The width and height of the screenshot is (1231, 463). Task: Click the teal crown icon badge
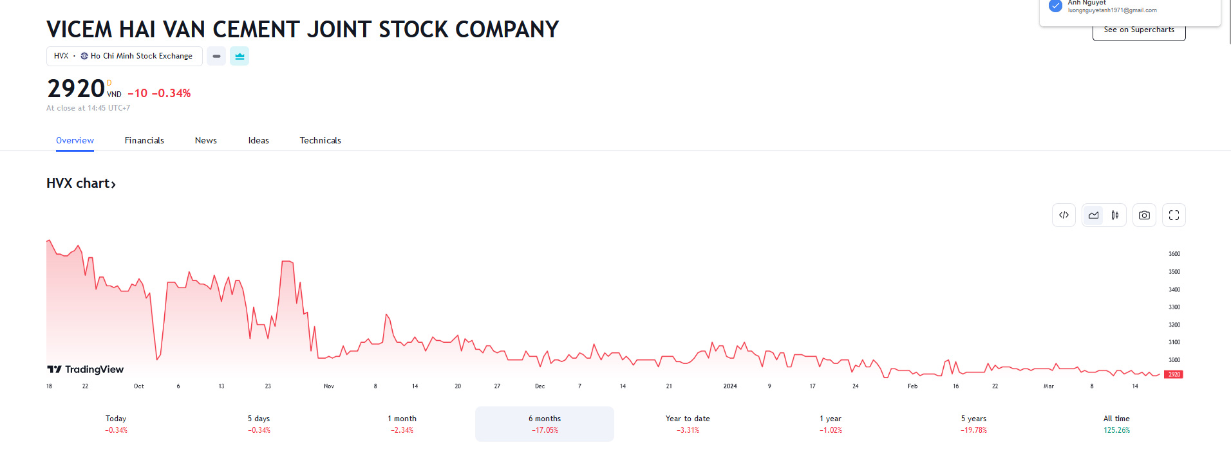(x=240, y=57)
